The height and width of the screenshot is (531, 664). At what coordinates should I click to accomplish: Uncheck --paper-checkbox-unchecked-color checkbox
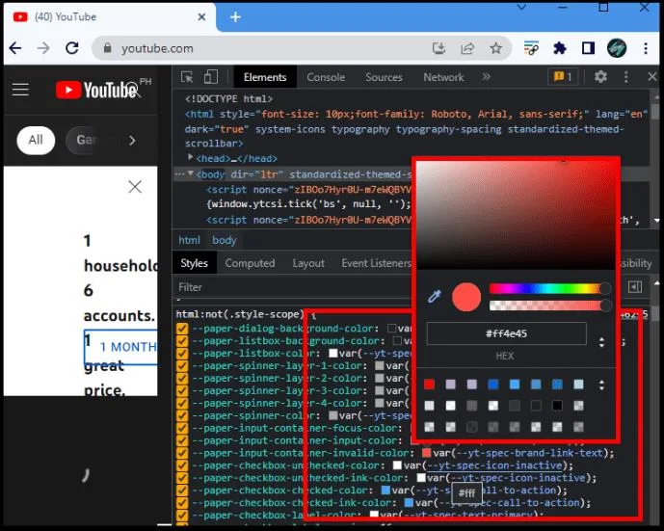tap(182, 465)
